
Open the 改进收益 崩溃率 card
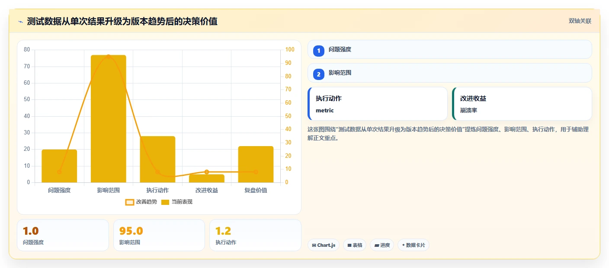pos(522,104)
